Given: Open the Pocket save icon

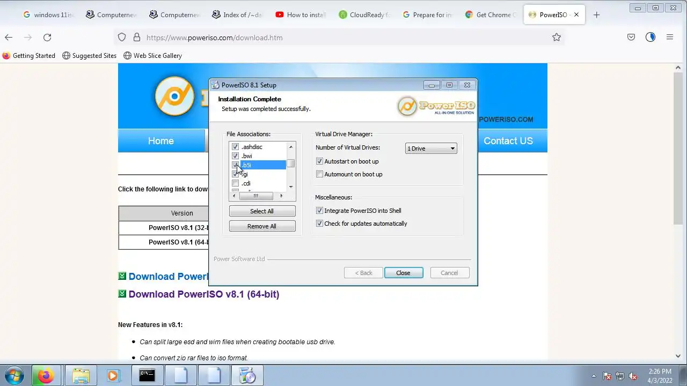Looking at the screenshot, I should [x=631, y=37].
